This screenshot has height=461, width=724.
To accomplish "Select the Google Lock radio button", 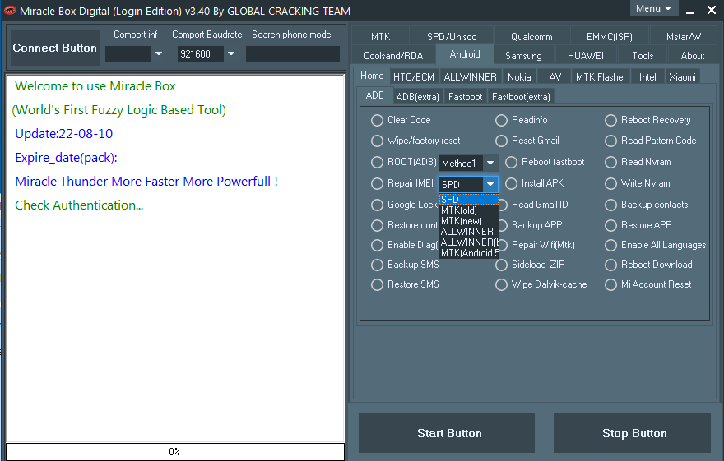I will coord(378,205).
